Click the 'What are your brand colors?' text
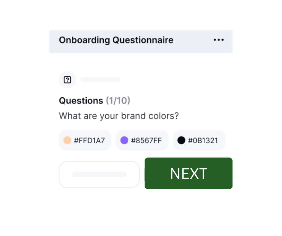 point(119,116)
